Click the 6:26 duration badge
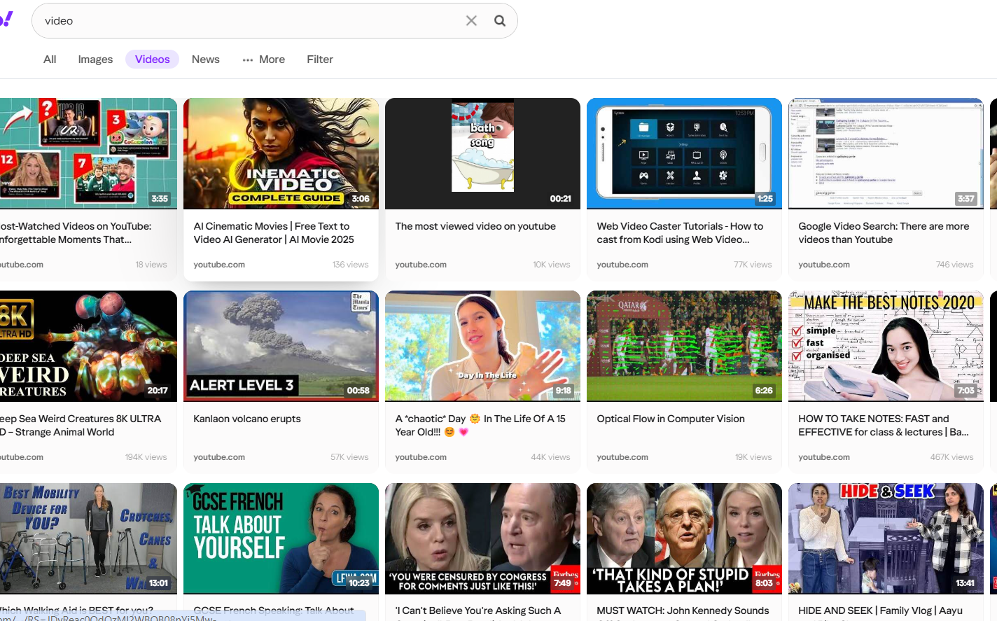 (764, 391)
